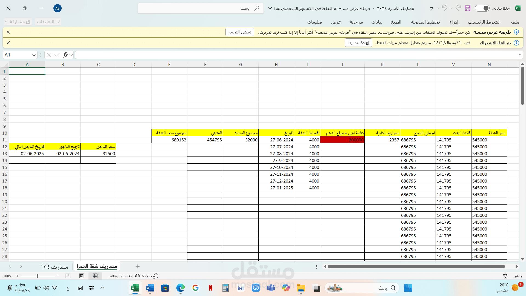Screen dimensions: 526x296
Task: Click the zoom out minus button
Action: coord(58,276)
